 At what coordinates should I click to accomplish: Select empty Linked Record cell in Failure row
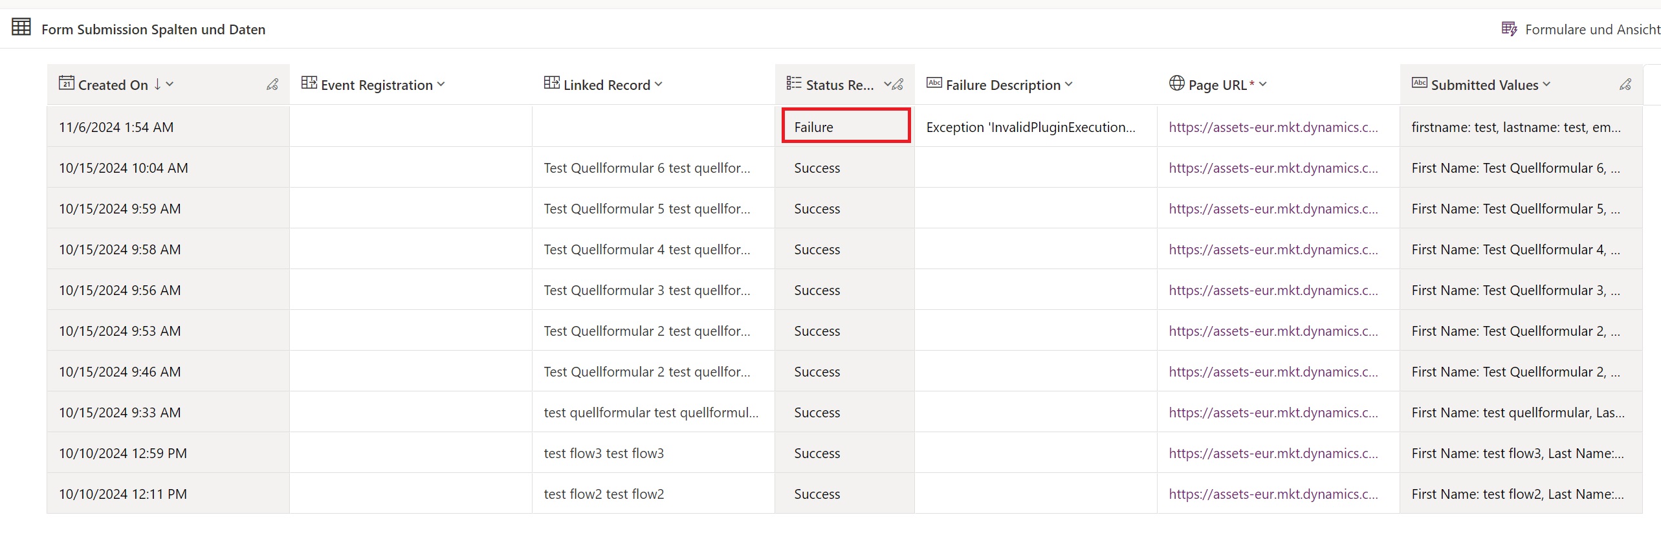pyautogui.click(x=654, y=126)
